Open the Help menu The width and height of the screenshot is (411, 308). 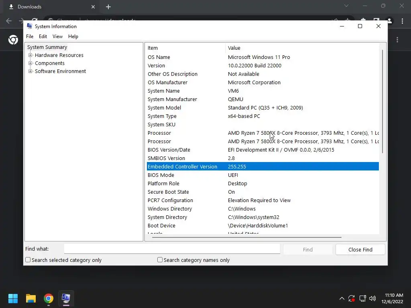tap(73, 36)
